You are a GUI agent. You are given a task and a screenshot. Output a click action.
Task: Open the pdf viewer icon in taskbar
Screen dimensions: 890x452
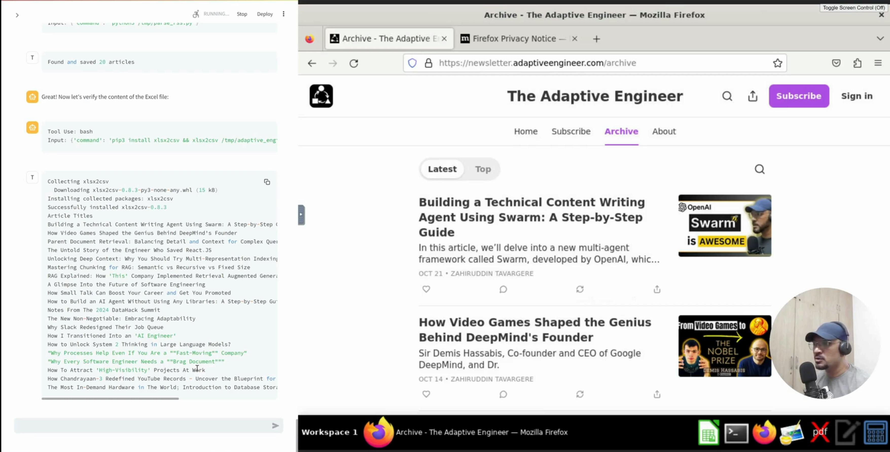tap(820, 432)
